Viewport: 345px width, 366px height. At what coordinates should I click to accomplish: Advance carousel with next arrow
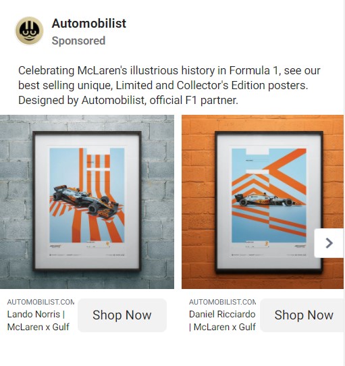click(x=329, y=243)
